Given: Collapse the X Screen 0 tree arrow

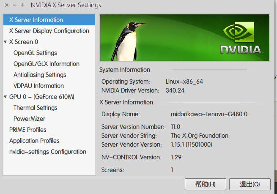Looking at the screenshot, I should pos(5,42).
